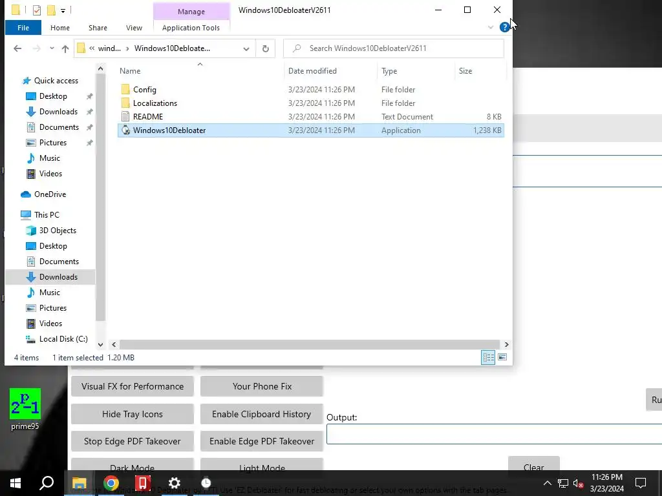Click the New folder quick access icon

pyautogui.click(x=51, y=10)
